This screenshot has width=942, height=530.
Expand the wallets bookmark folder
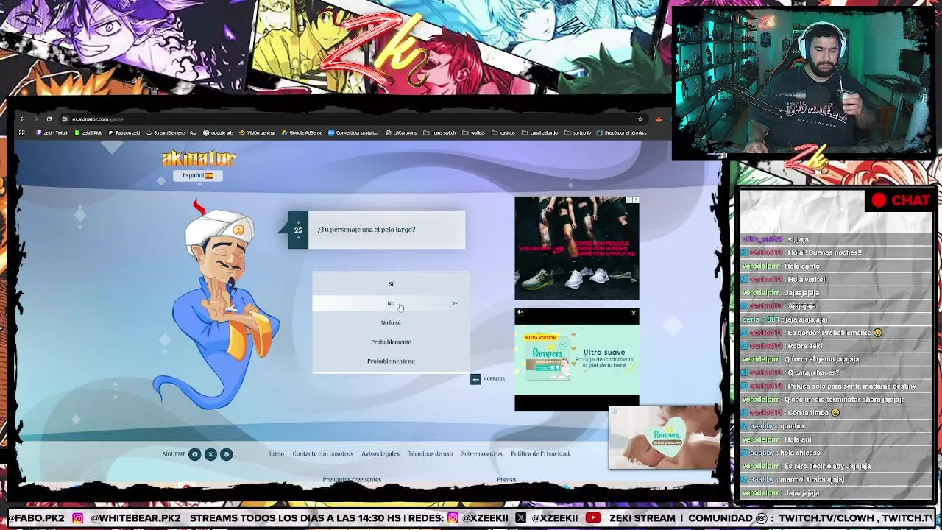[x=474, y=133]
